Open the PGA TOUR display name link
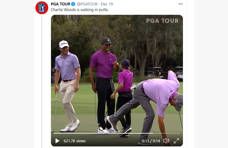Screen dimensions: 228x148 61,4
